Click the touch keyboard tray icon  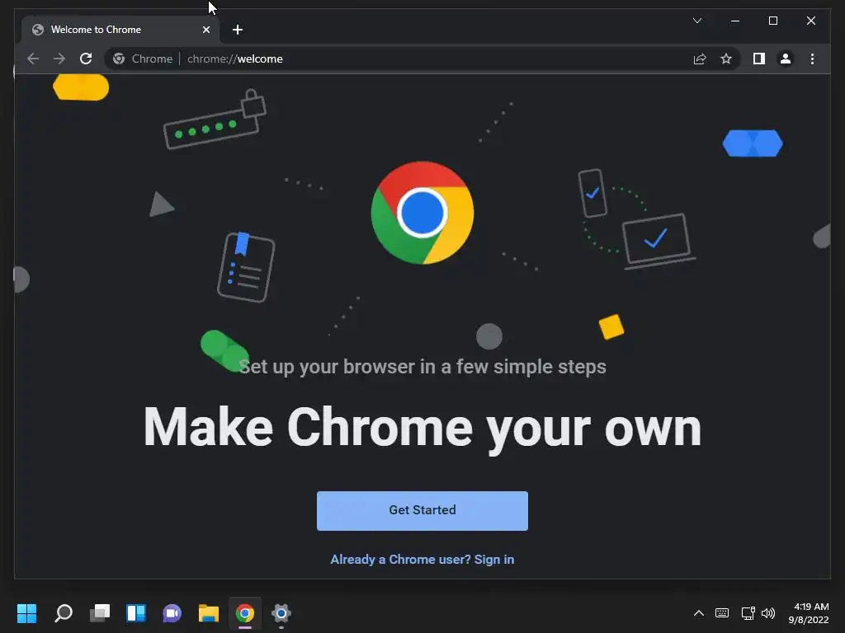tap(722, 613)
